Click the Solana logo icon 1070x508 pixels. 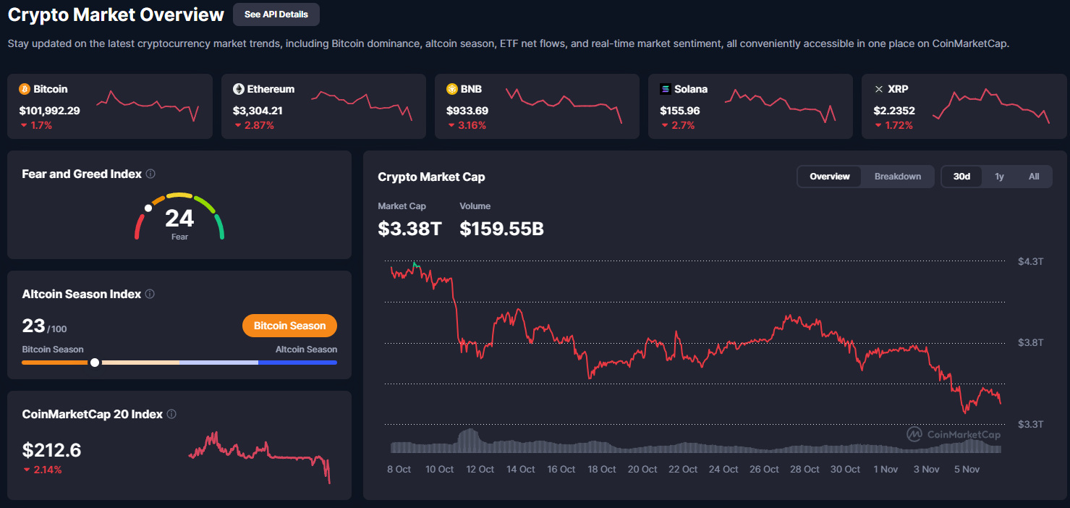666,89
